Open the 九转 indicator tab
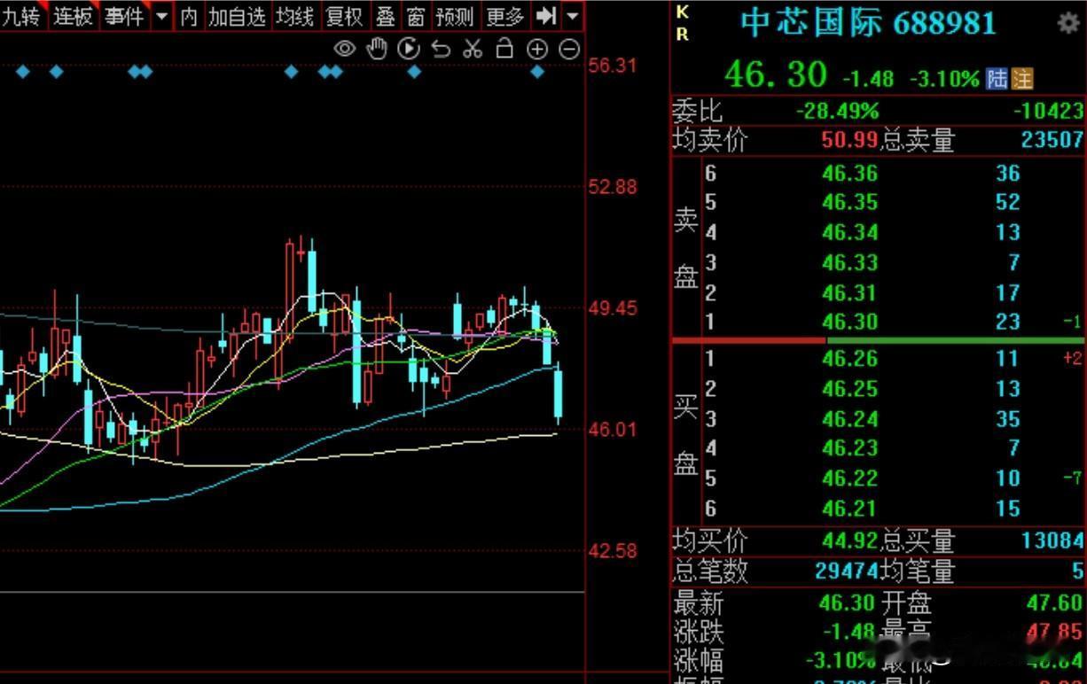Viewport: 1087px width, 684px height. click(21, 16)
